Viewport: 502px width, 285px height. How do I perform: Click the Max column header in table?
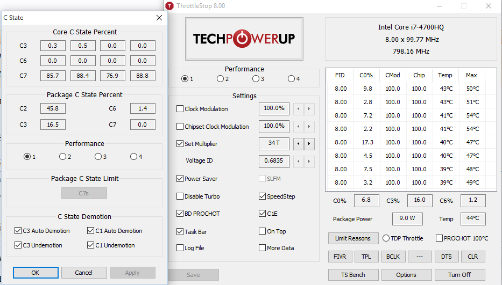pos(471,75)
